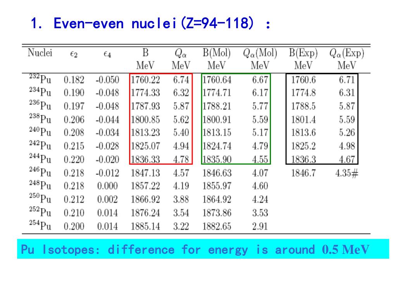Viewport: 397px width, 297px height.
Task: Click the 'B(Mol)' column header
Action: click(216, 53)
